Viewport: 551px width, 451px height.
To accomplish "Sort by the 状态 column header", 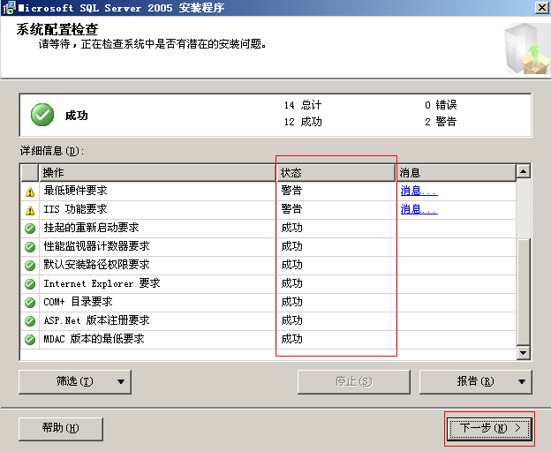I will pos(336,173).
